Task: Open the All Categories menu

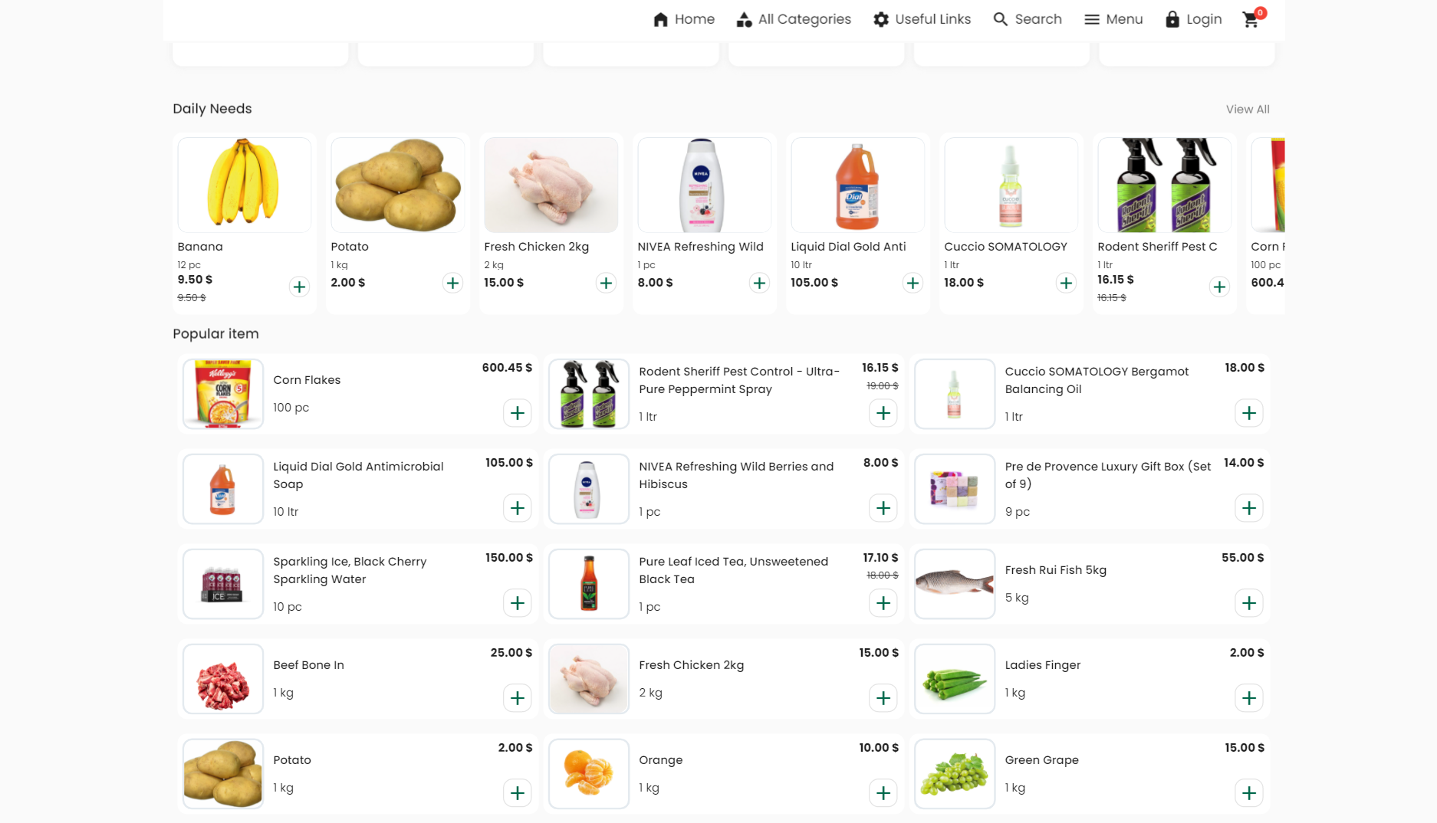Action: [x=794, y=19]
